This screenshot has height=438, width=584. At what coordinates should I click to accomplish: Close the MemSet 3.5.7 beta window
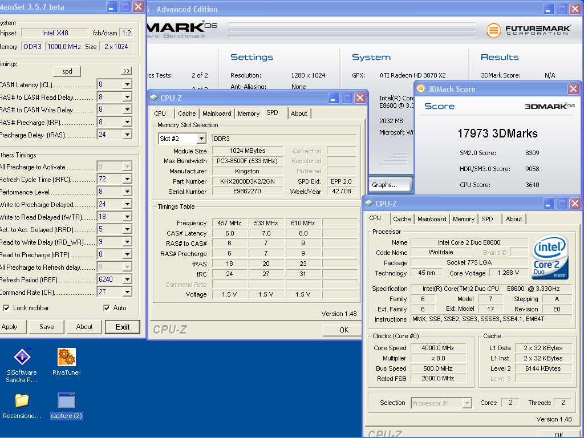138,7
